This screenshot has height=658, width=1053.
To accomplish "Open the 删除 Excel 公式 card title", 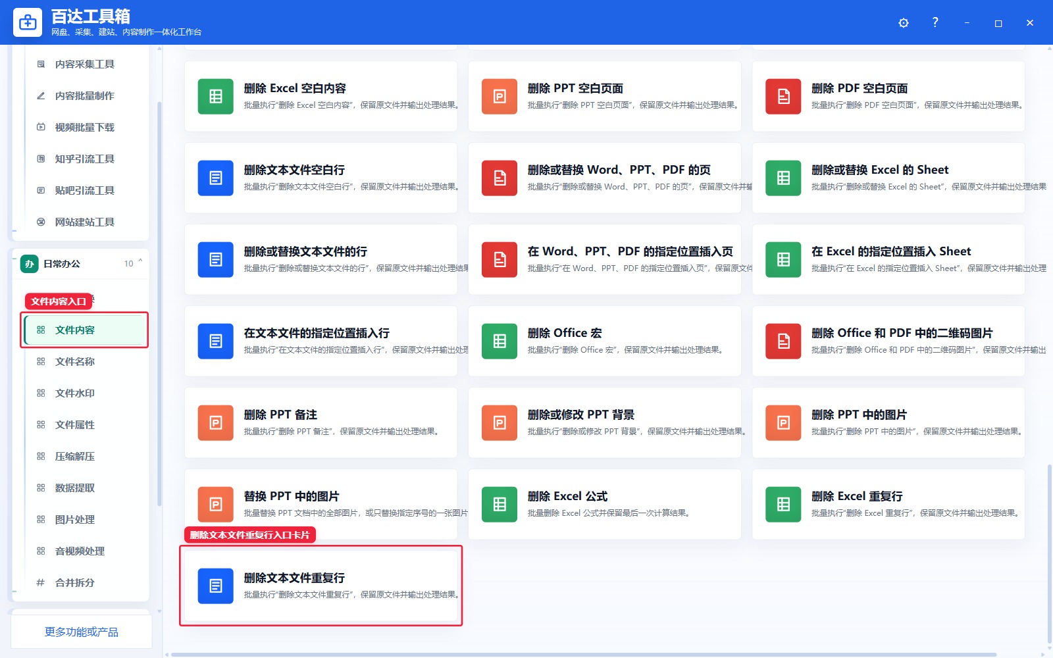I will [x=567, y=496].
